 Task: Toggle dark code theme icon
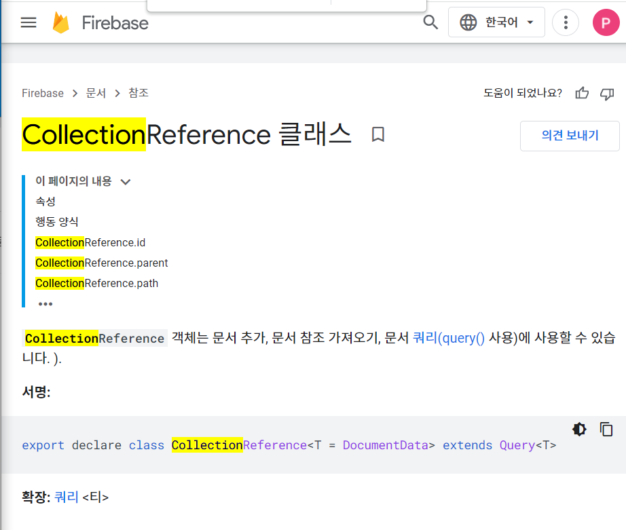tap(579, 430)
